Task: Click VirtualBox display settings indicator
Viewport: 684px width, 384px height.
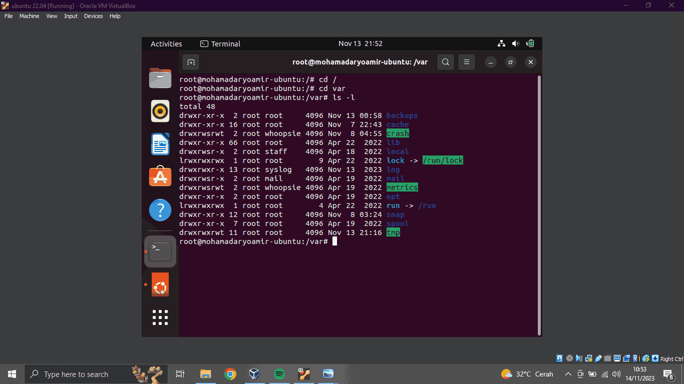Action: click(x=617, y=358)
